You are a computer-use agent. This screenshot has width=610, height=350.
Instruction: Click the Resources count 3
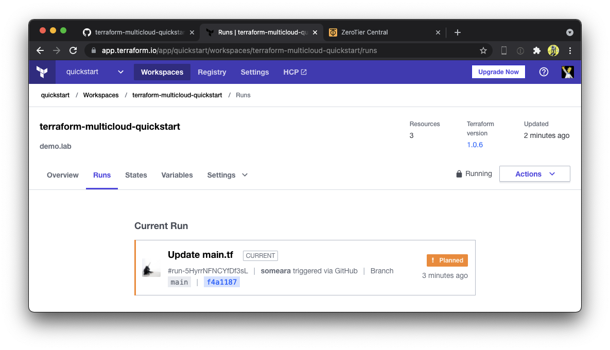click(411, 135)
